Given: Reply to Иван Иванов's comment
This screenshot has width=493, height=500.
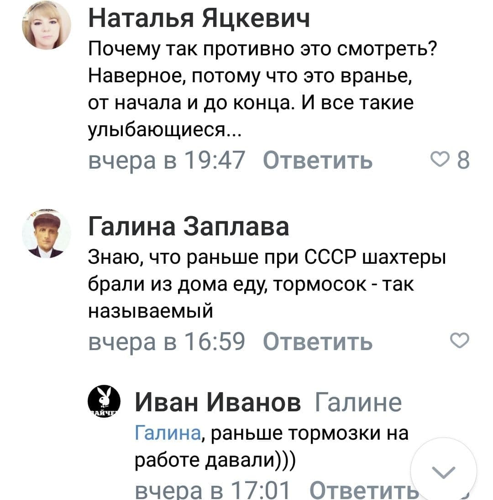Looking at the screenshot, I should (x=363, y=491).
